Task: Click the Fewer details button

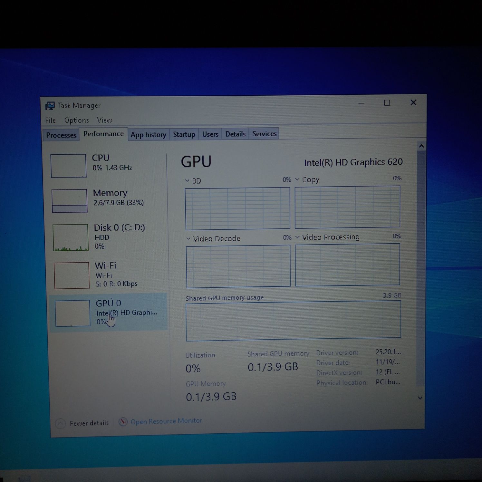Action: [x=82, y=423]
